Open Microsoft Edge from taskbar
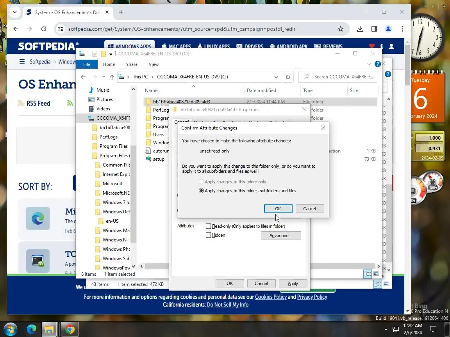This screenshot has width=450, height=337. tap(32, 329)
